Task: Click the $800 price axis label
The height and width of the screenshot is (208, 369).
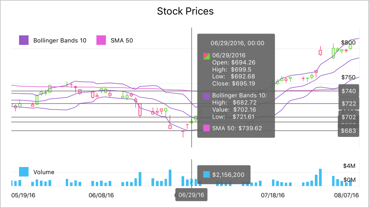Action: 348,42
